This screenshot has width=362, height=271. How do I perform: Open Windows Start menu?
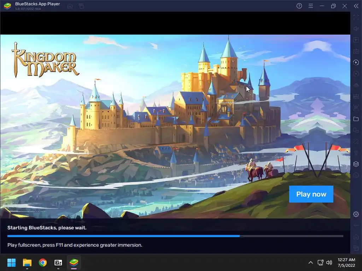click(x=11, y=263)
